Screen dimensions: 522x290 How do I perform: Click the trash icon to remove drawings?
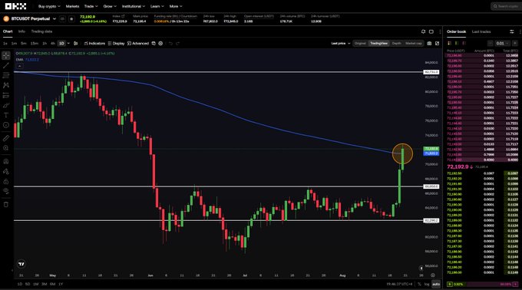(6, 205)
